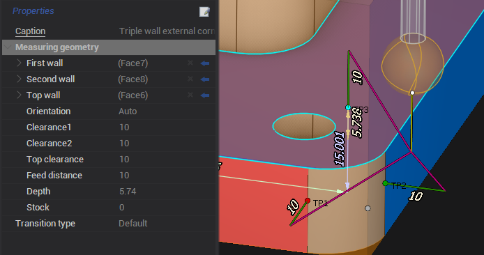Viewport: 484px width, 255px height.
Task: Click the 10 label near TP1
Action: pos(293,207)
